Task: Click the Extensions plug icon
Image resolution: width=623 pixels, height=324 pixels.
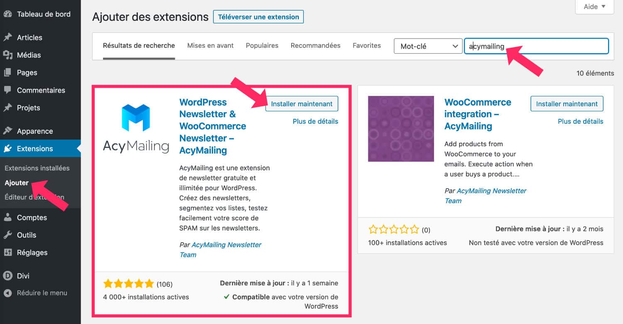Action: tap(7, 148)
